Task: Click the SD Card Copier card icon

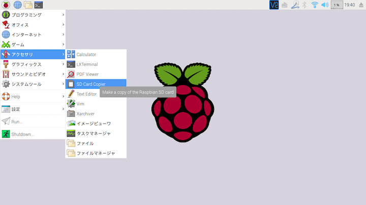Action: coord(71,84)
